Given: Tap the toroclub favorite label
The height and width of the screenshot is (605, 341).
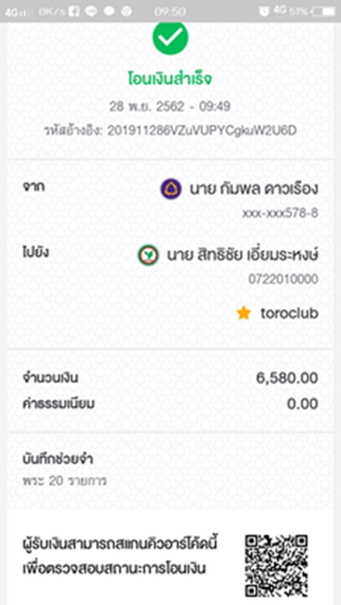Looking at the screenshot, I should click(289, 314).
